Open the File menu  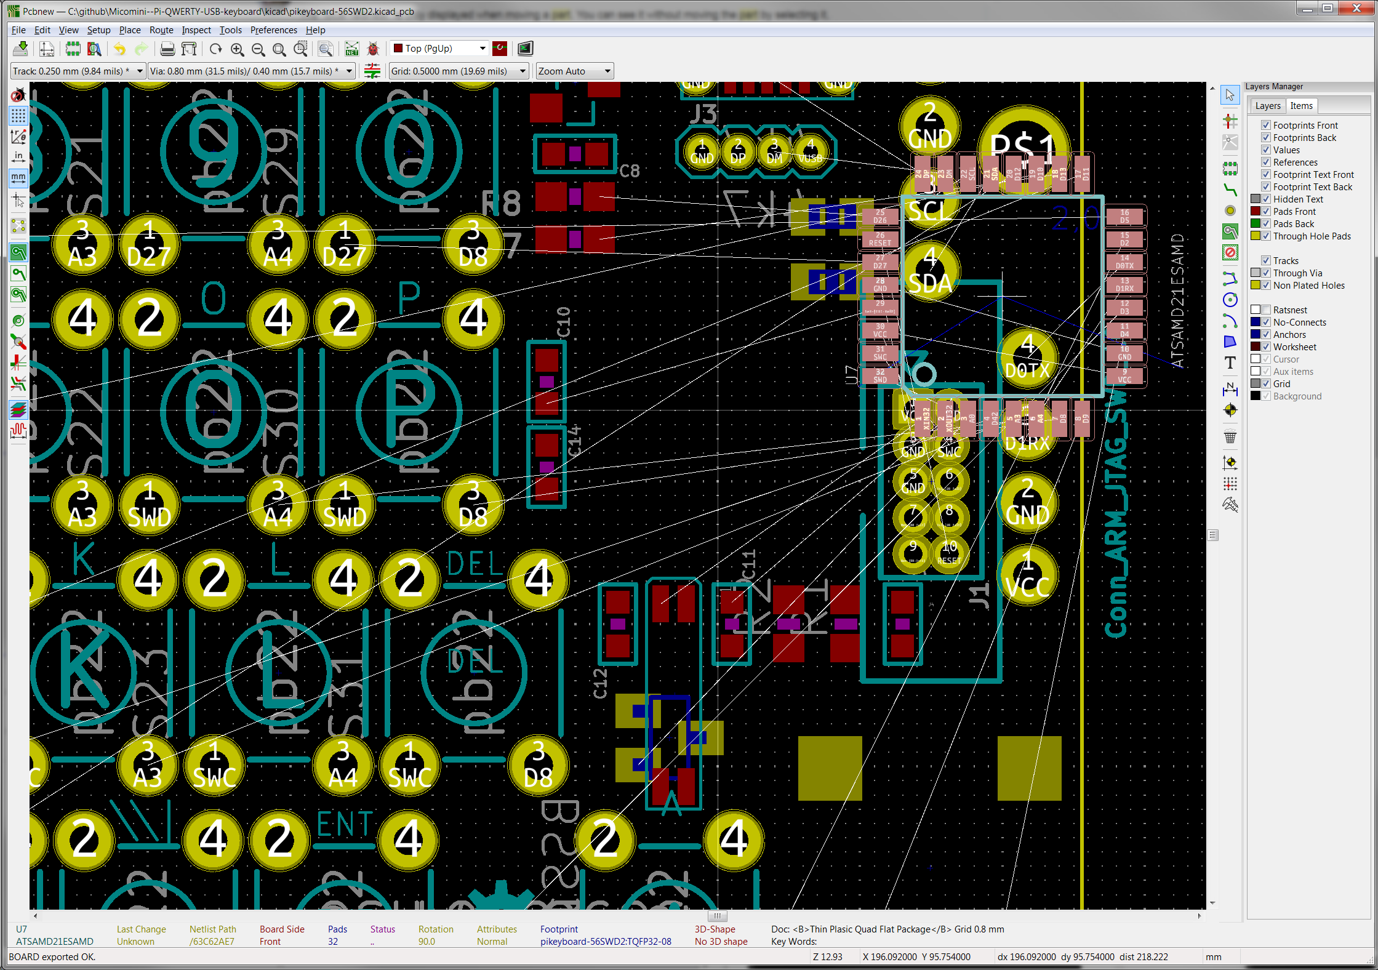coord(18,30)
